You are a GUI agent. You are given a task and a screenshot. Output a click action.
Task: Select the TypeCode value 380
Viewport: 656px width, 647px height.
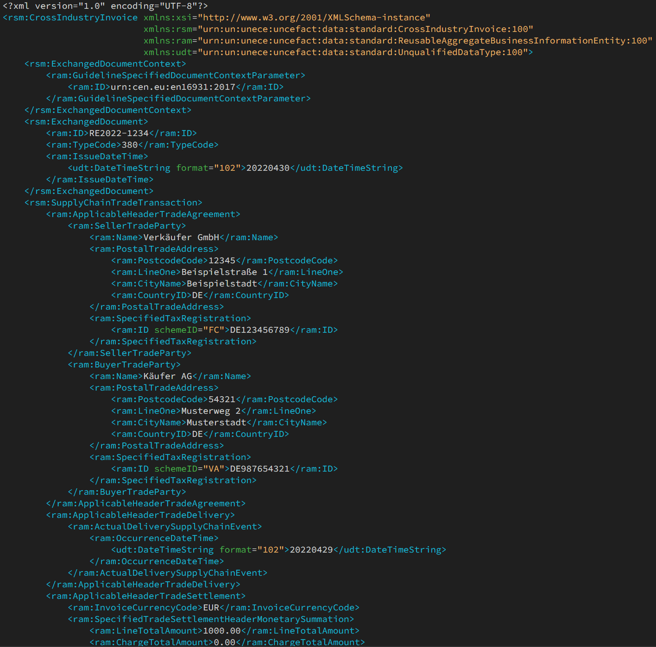[129, 145]
